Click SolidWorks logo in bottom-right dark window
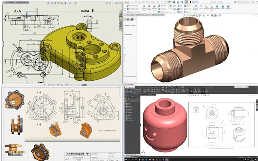 (130, 87)
